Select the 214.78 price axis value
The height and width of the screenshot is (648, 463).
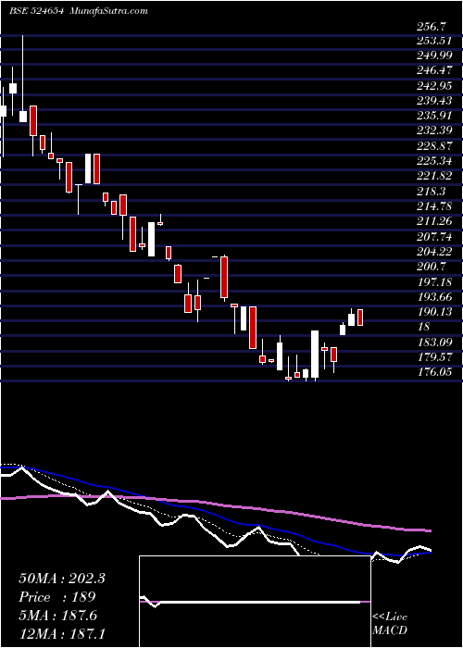[x=434, y=206]
